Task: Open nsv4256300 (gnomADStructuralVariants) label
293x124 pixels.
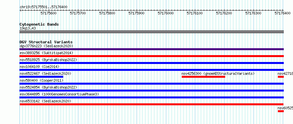Action: tap(218, 73)
